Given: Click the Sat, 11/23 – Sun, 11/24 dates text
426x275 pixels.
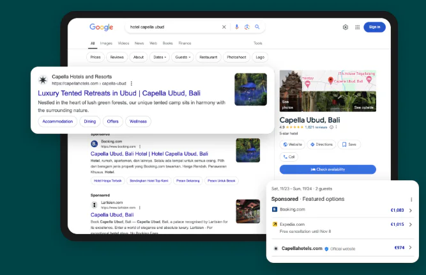Looking at the screenshot, I should [291, 189].
